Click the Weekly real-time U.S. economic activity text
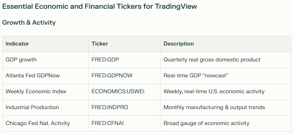The width and height of the screenshot is (294, 135). [x=214, y=91]
